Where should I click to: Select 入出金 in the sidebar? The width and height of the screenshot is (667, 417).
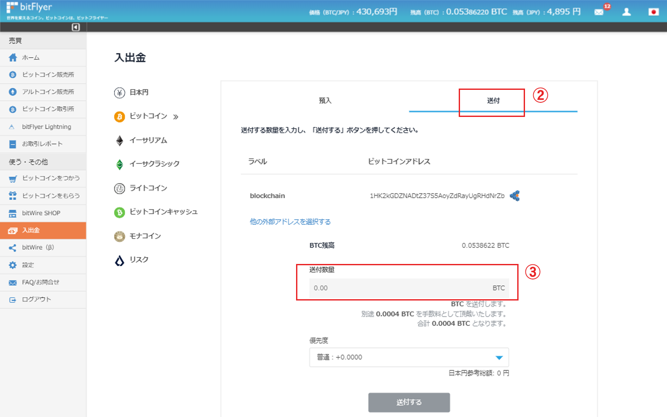[x=43, y=230]
